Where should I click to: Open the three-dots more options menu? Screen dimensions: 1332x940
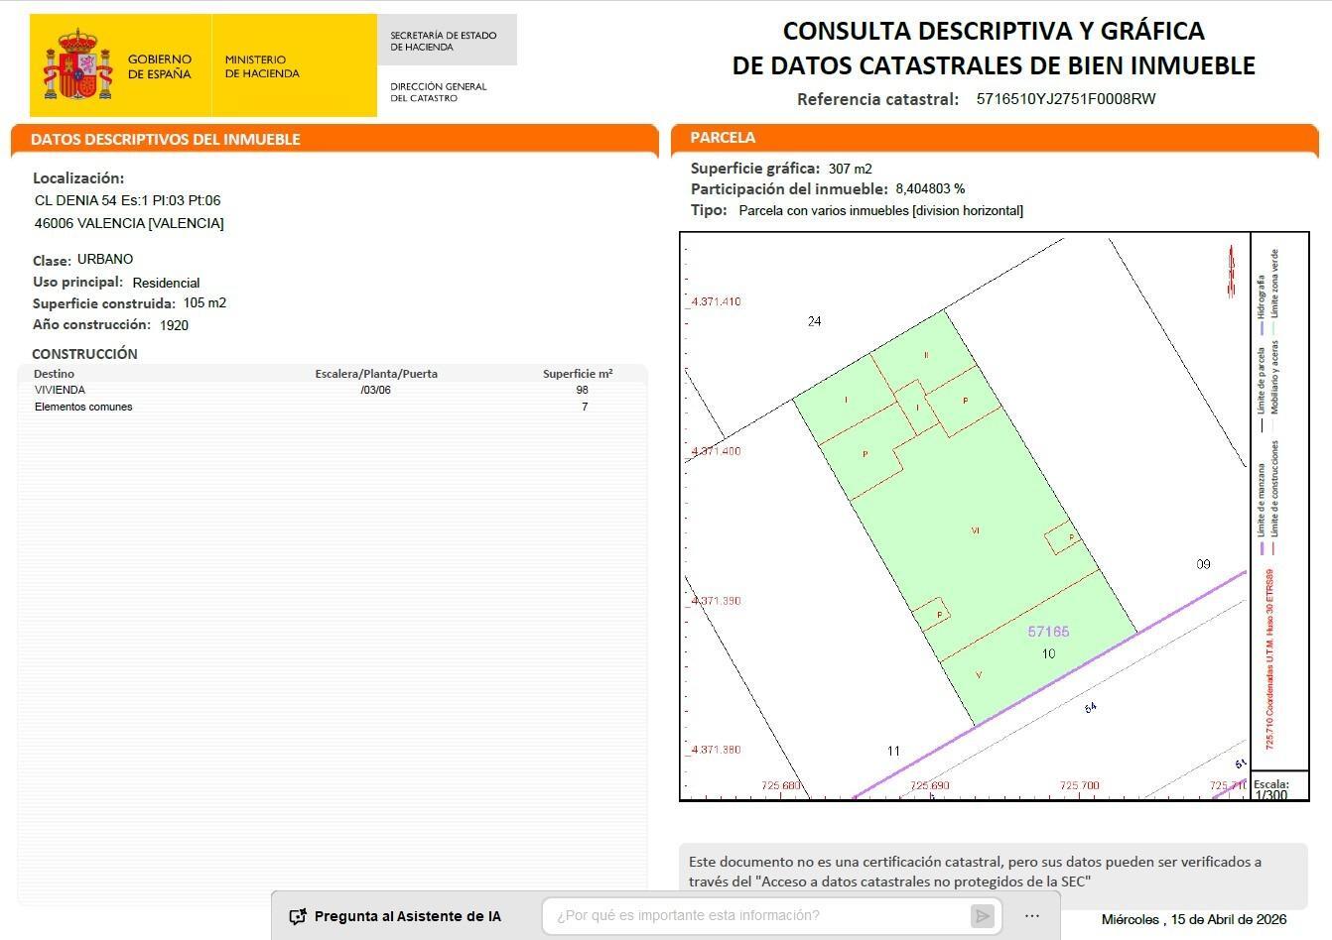click(1032, 916)
